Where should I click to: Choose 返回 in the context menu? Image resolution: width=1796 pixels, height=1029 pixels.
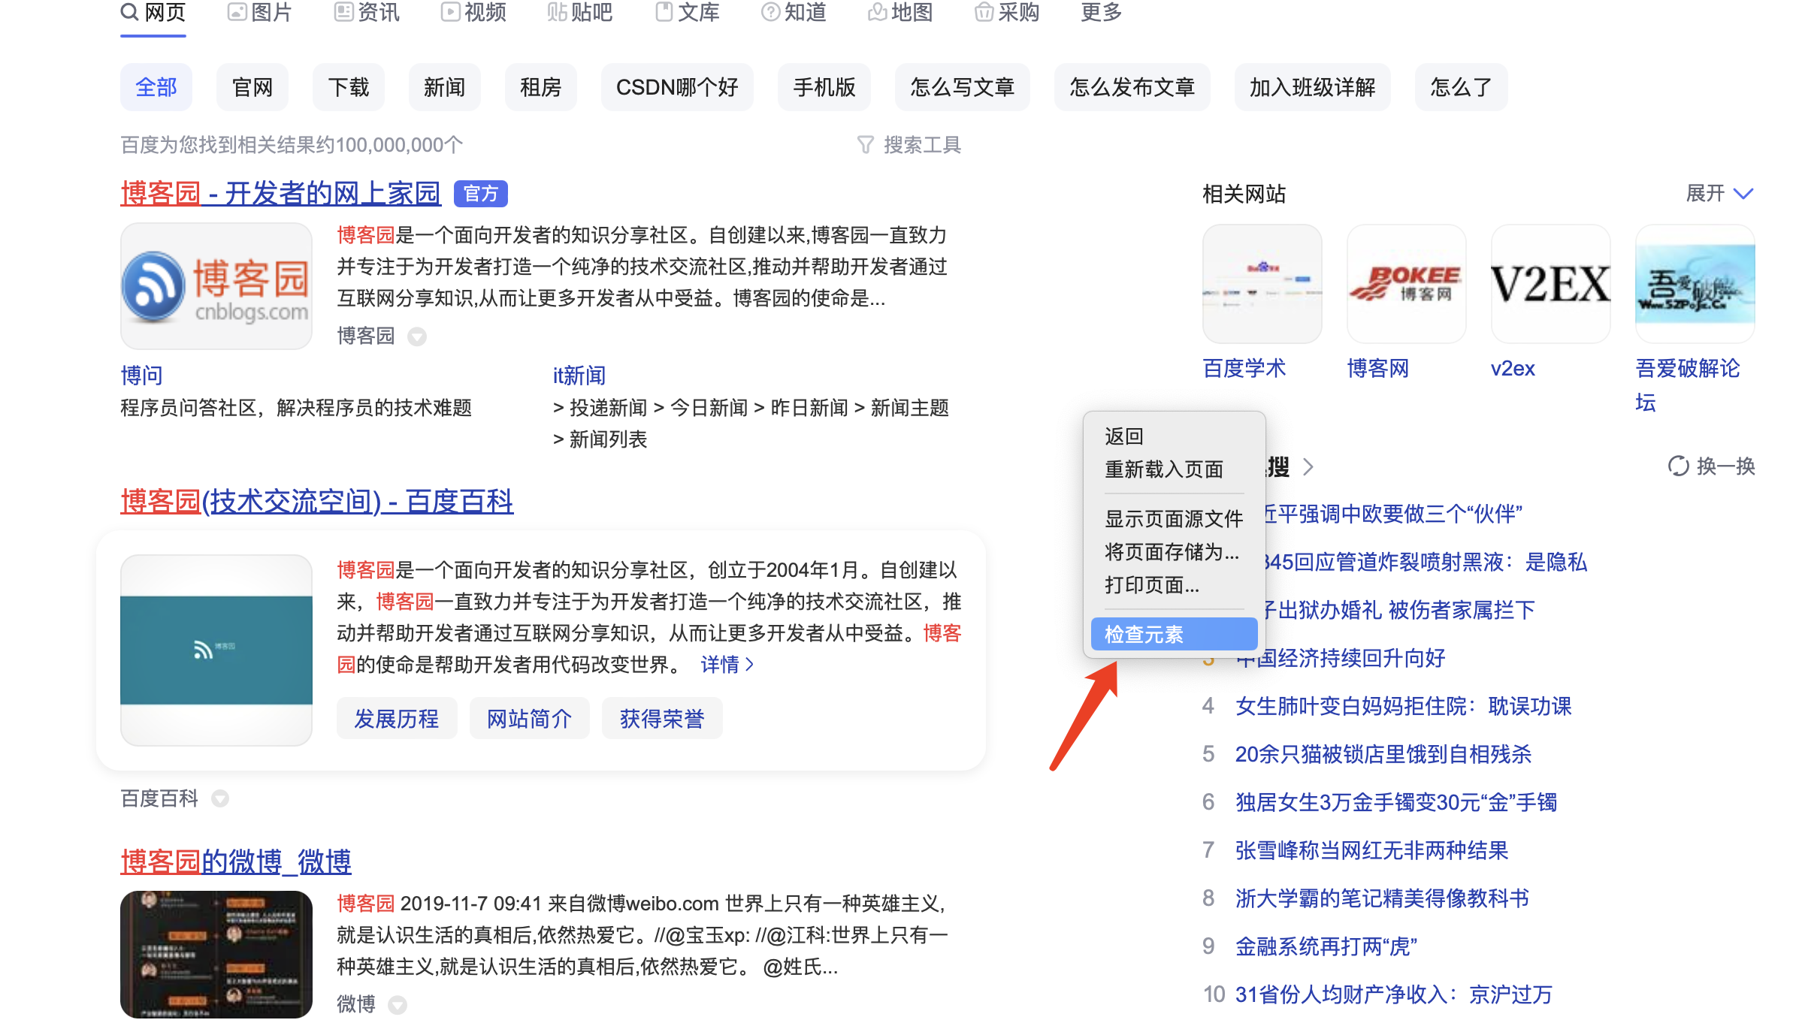pyautogui.click(x=1174, y=436)
